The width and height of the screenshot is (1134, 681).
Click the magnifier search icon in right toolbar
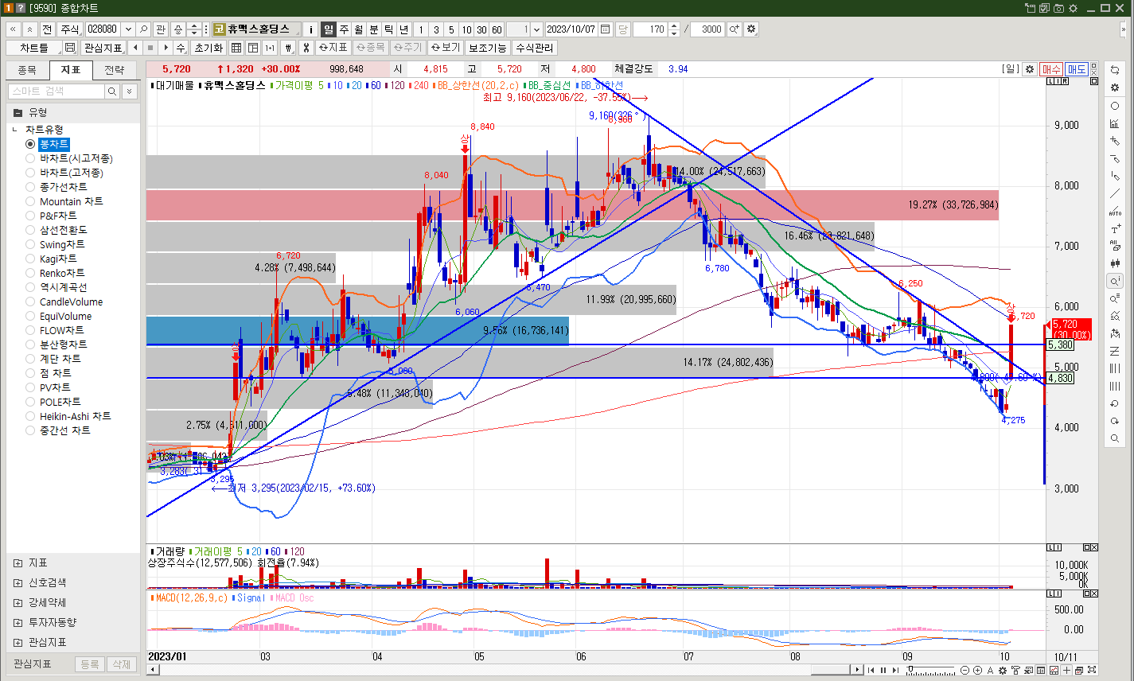1115,438
